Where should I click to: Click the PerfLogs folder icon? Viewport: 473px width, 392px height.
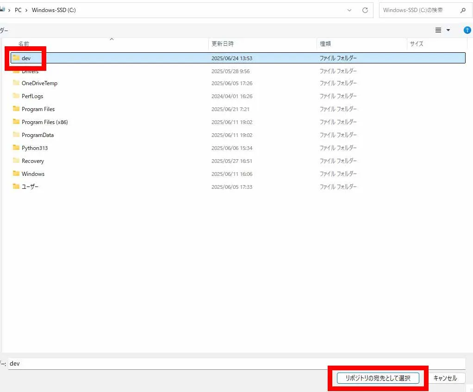pyautogui.click(x=16, y=96)
